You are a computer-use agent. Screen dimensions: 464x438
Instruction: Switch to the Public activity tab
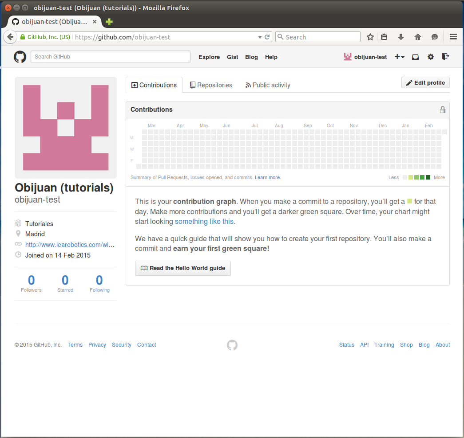[x=268, y=85]
